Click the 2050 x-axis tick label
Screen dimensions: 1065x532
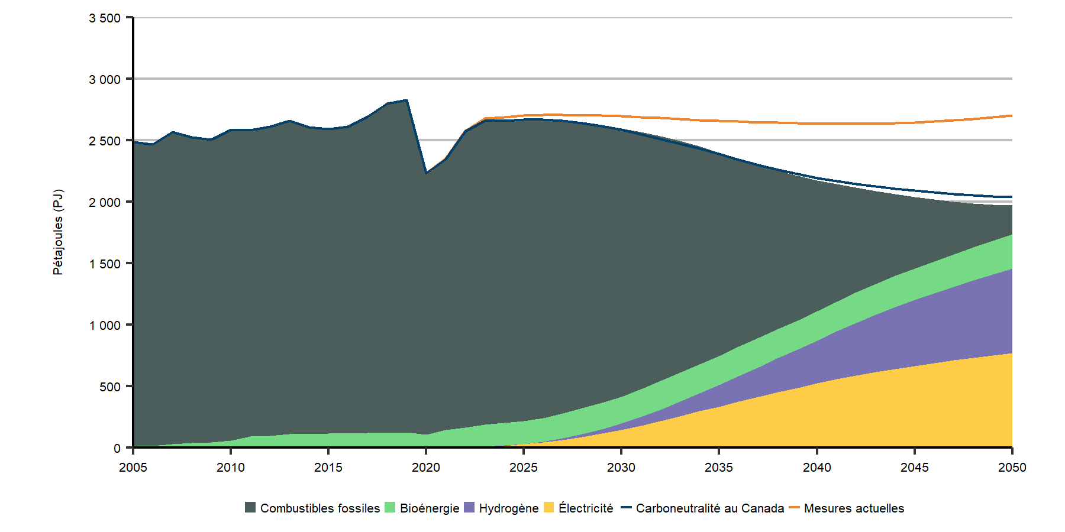pyautogui.click(x=1012, y=468)
